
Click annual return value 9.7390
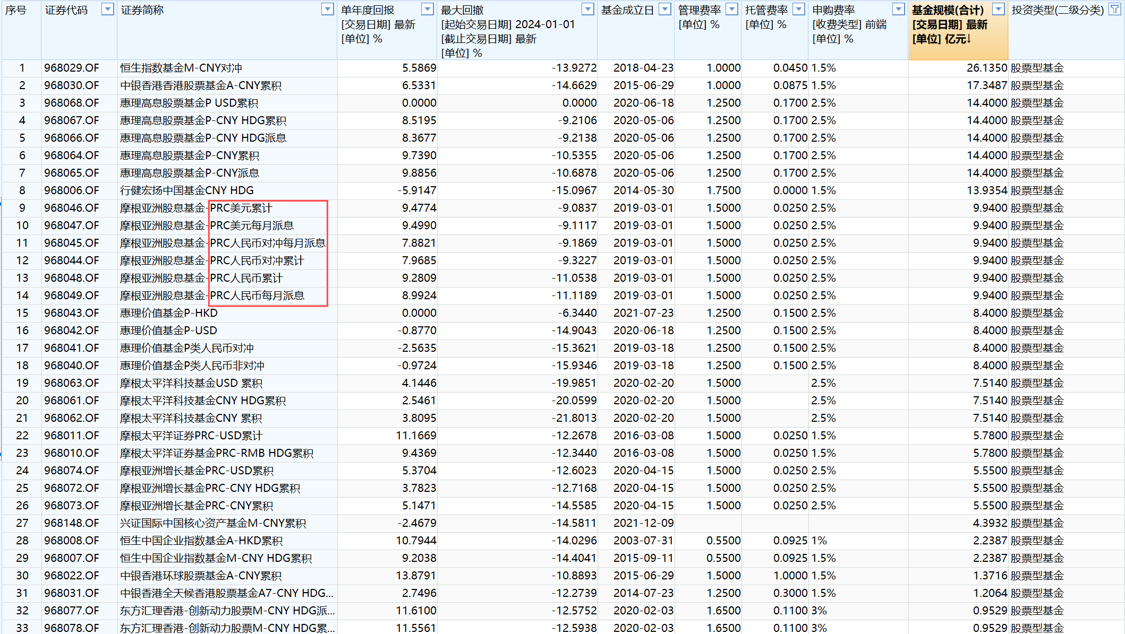click(419, 155)
